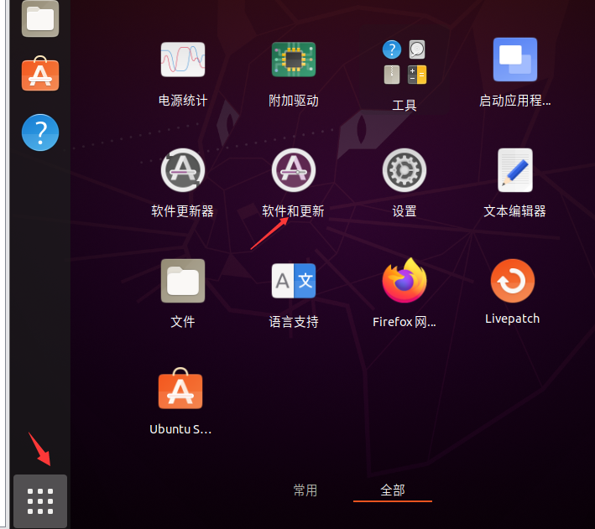
Task: Open the Files (文件) app in grid
Action: tap(182, 281)
